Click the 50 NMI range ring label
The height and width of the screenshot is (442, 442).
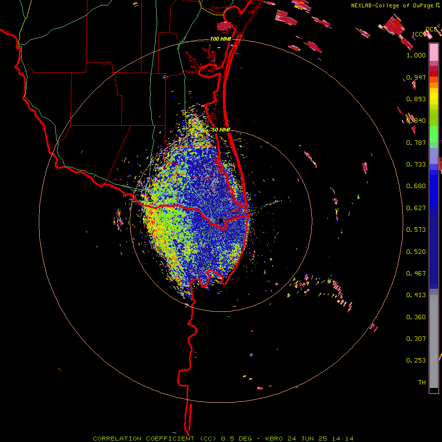click(x=221, y=130)
